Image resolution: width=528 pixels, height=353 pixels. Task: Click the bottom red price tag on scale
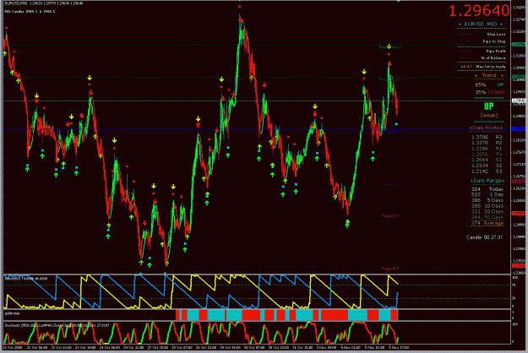point(519,266)
